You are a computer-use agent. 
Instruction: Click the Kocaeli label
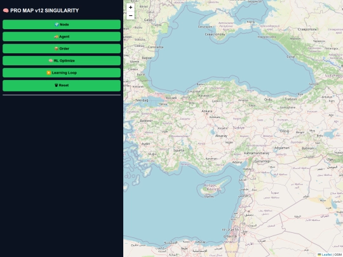[x=171, y=98]
